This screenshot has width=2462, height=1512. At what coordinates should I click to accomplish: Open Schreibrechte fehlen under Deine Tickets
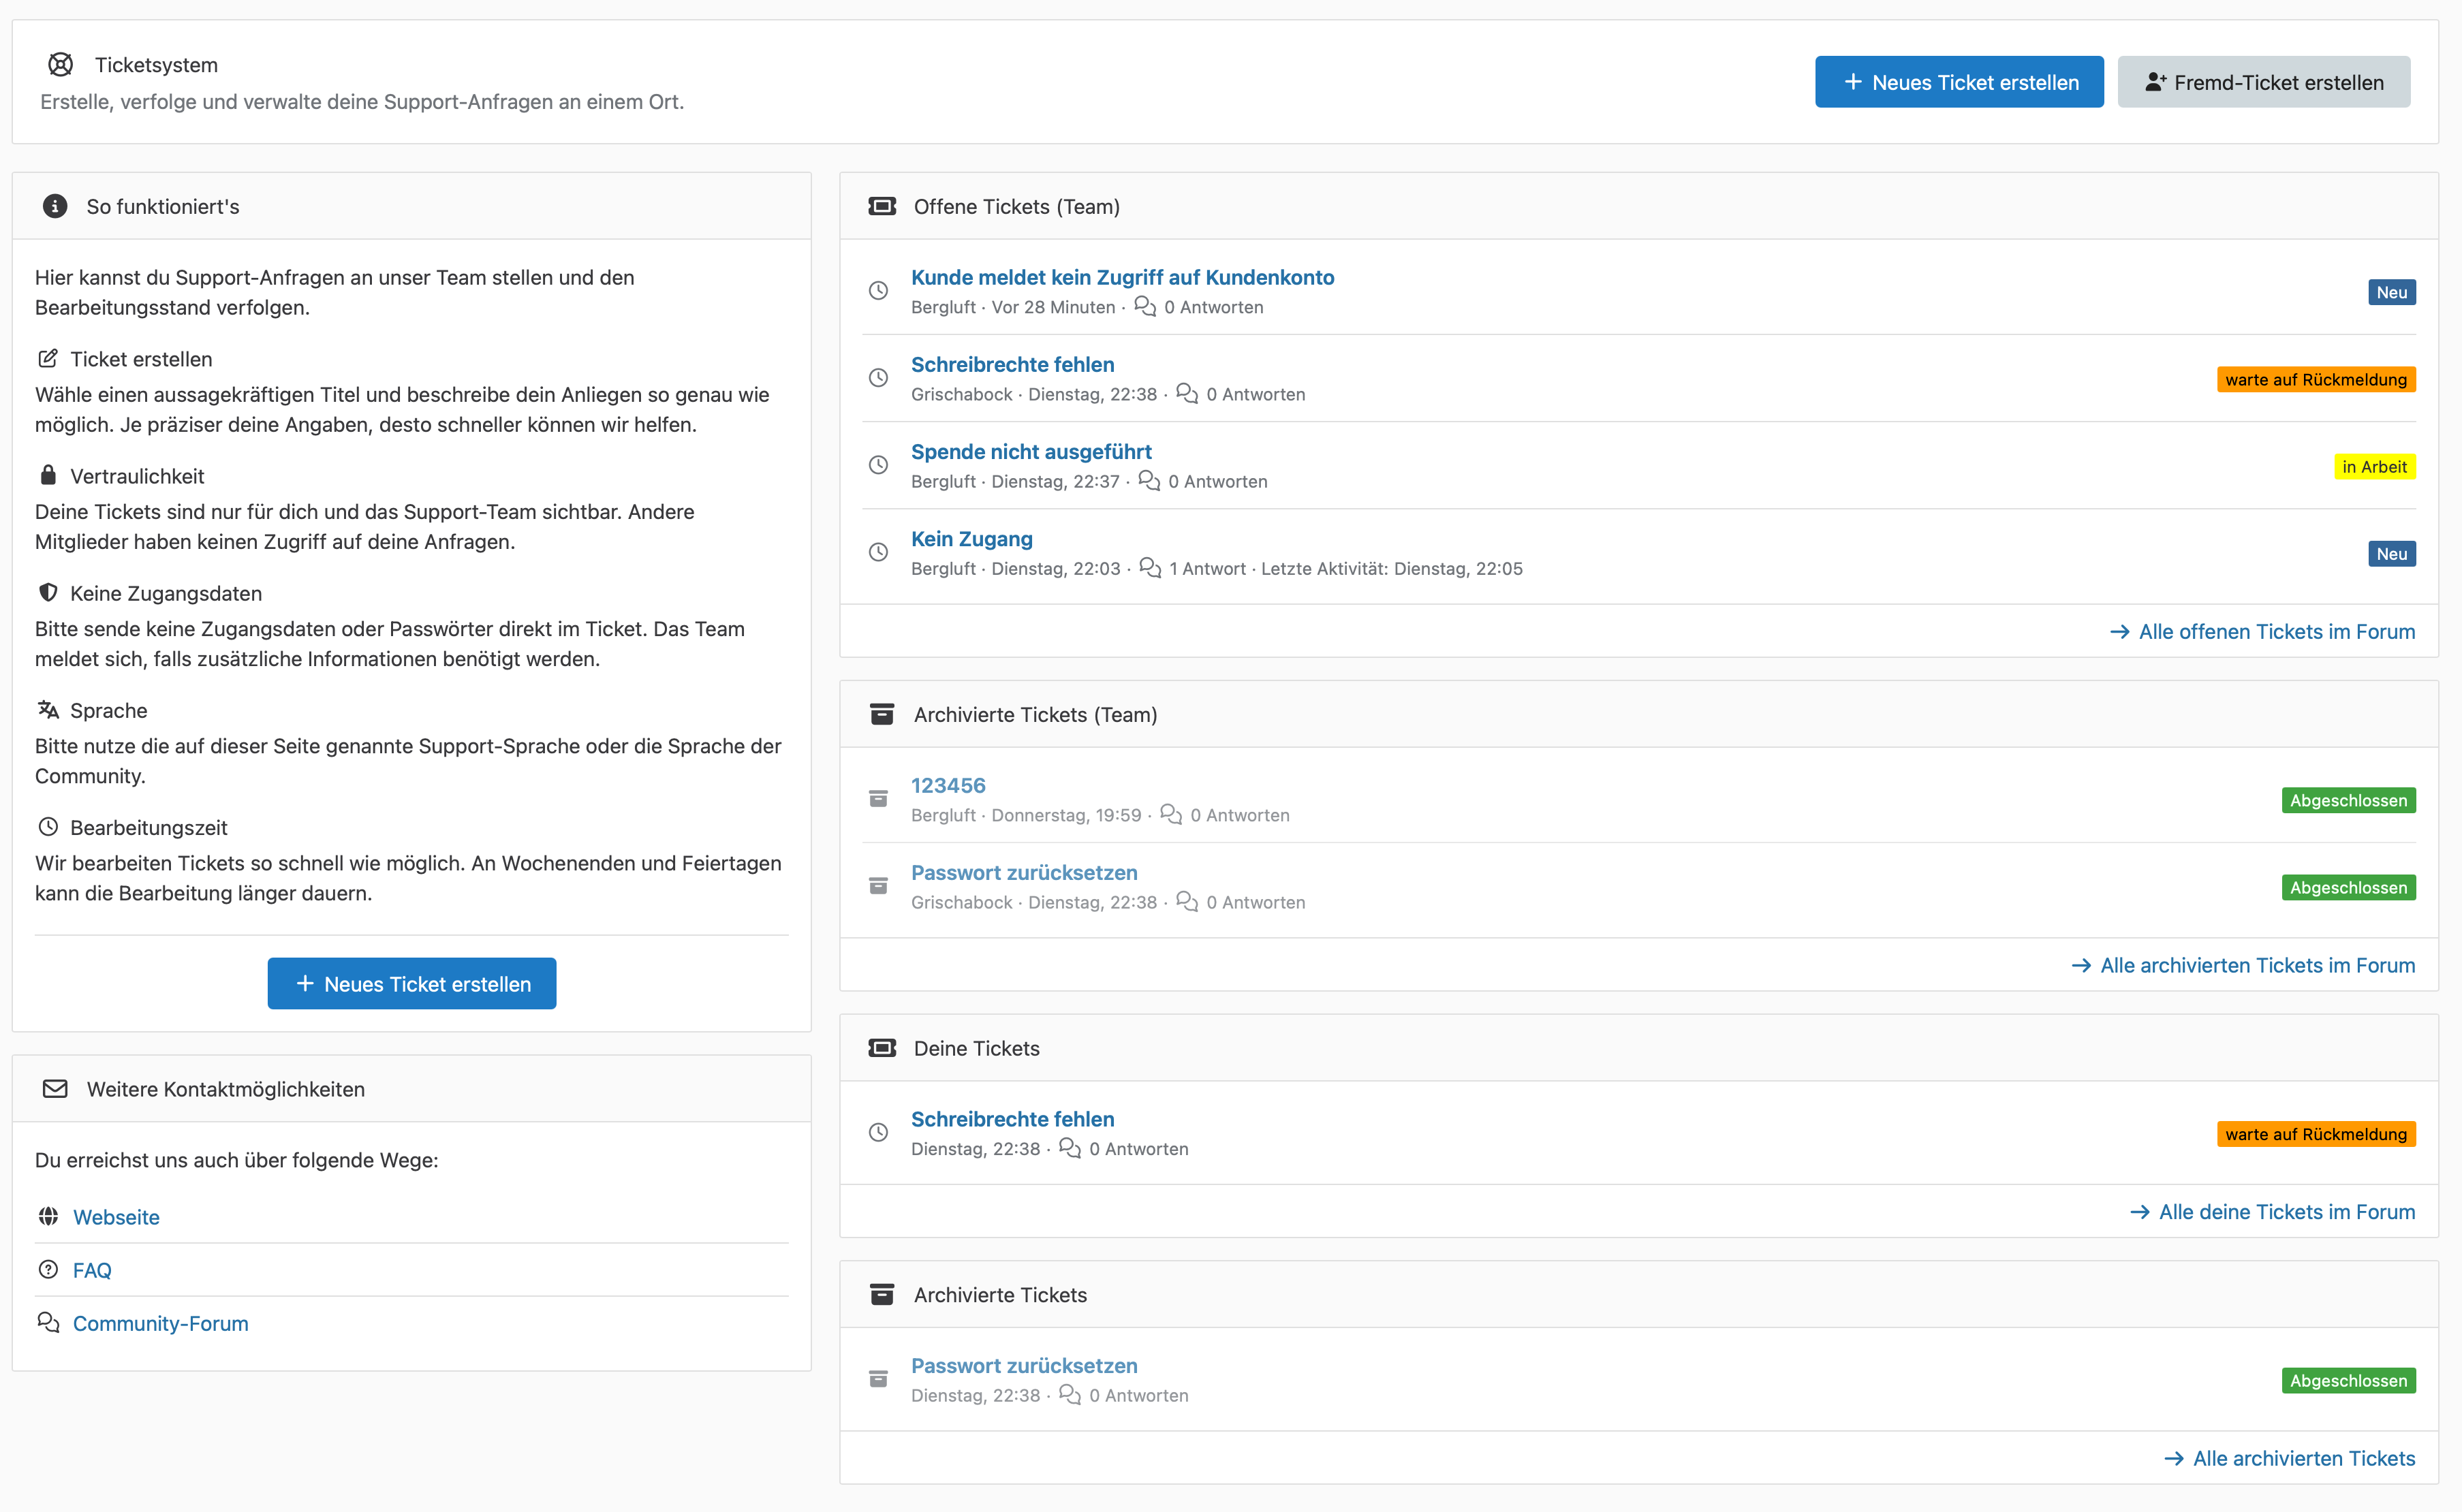[x=1012, y=1119]
